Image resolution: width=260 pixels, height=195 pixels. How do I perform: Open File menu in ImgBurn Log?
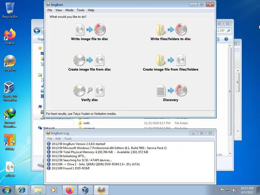[x=50, y=139]
